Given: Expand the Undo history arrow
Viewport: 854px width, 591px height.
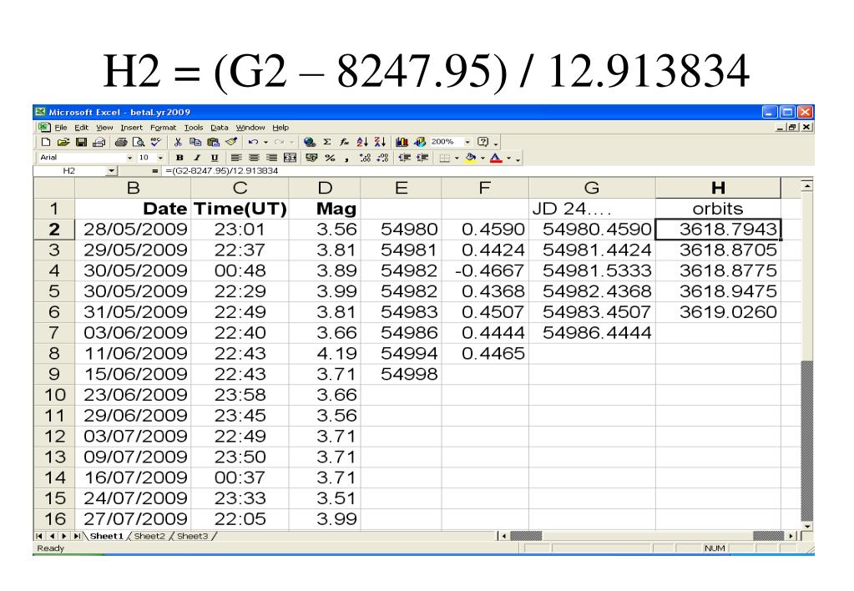Looking at the screenshot, I should tap(265, 142).
